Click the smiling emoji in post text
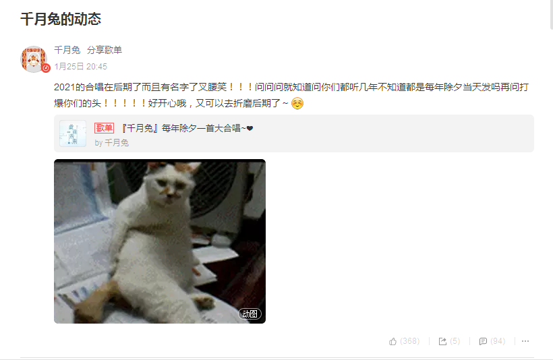This screenshot has height=360, width=553. [x=297, y=103]
